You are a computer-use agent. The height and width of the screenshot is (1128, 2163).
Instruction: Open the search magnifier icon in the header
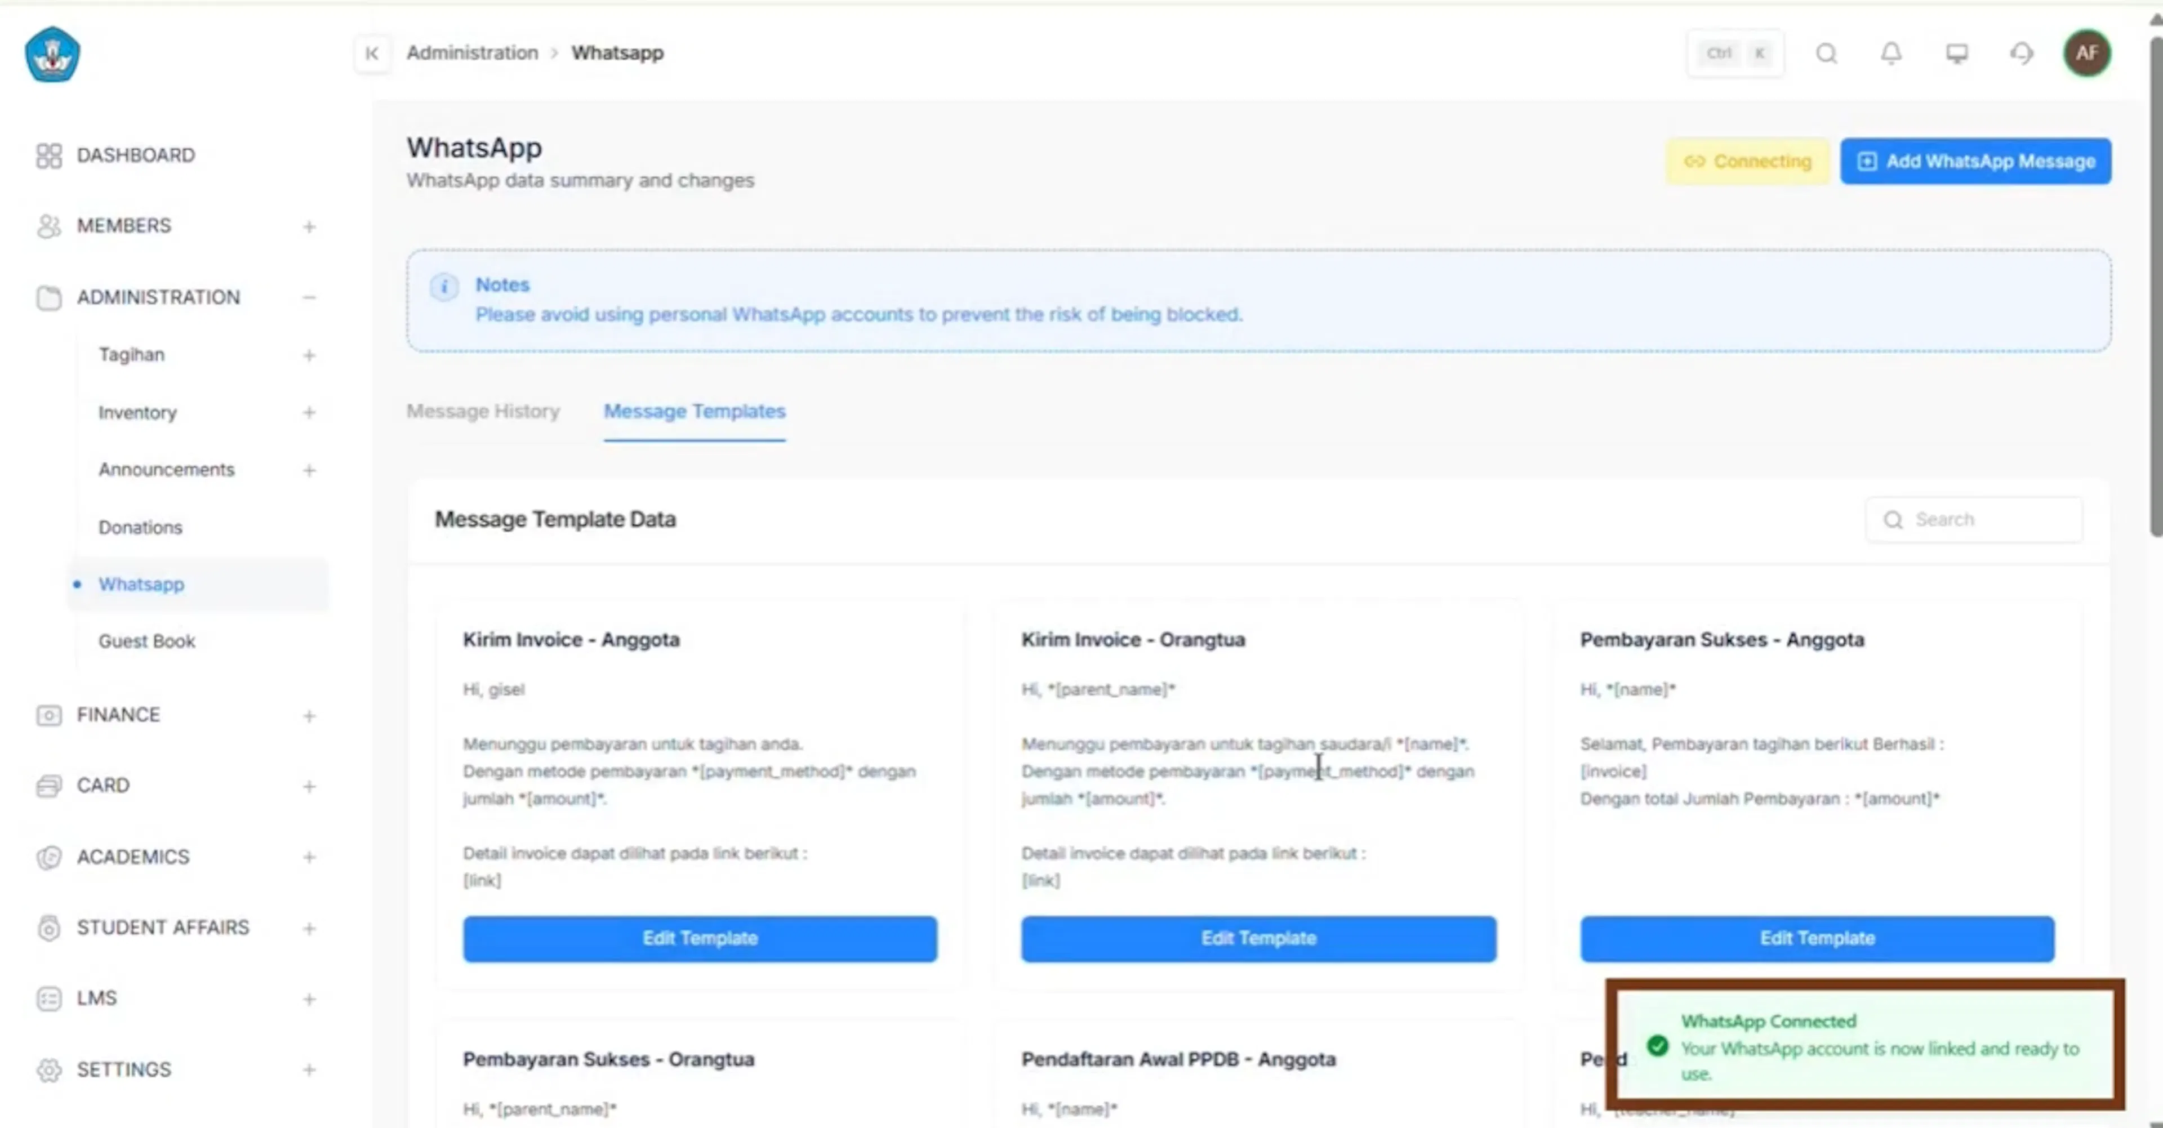click(1826, 53)
